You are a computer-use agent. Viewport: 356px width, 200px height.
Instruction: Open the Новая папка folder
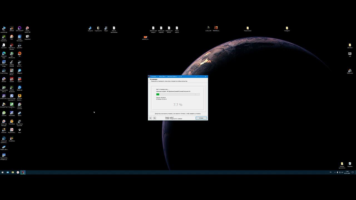click(x=248, y=29)
